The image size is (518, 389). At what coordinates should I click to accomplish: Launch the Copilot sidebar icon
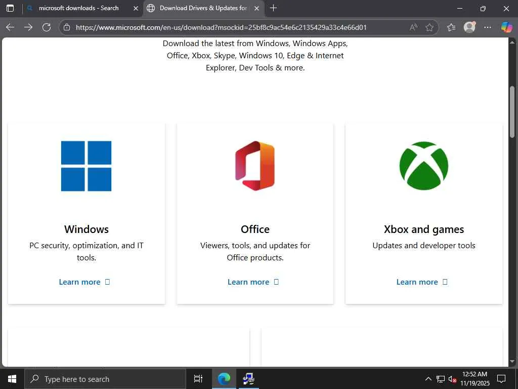click(x=506, y=27)
